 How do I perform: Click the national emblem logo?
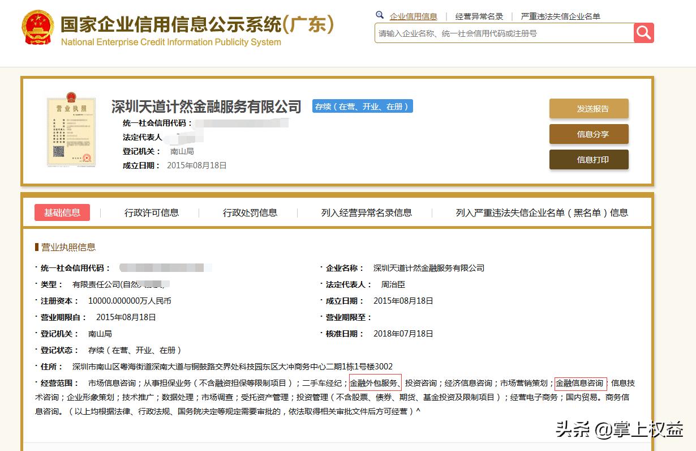click(37, 26)
